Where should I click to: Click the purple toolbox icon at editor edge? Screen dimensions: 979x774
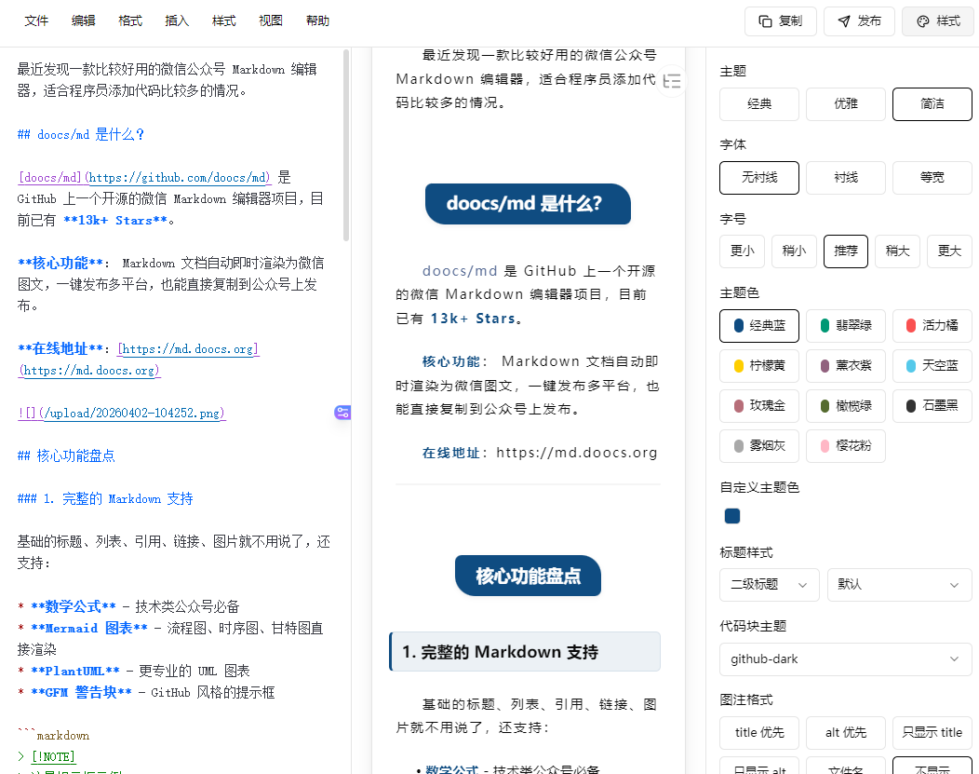tap(342, 413)
